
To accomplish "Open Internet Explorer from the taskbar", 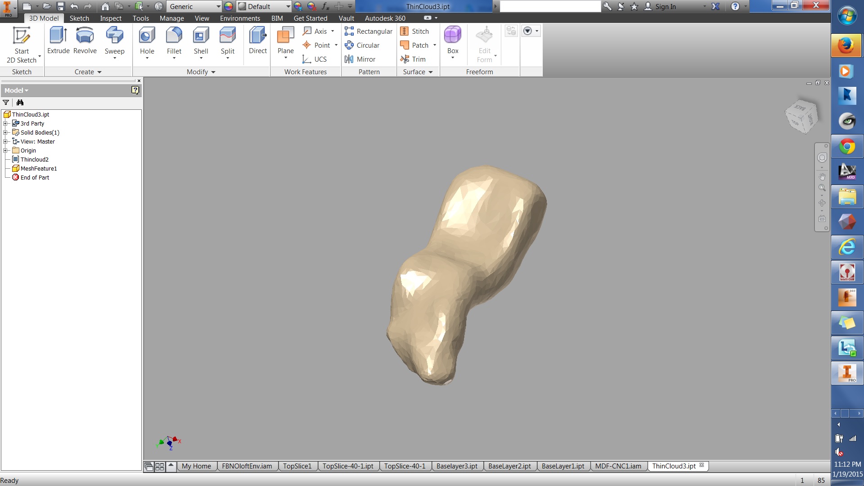I will [846, 247].
